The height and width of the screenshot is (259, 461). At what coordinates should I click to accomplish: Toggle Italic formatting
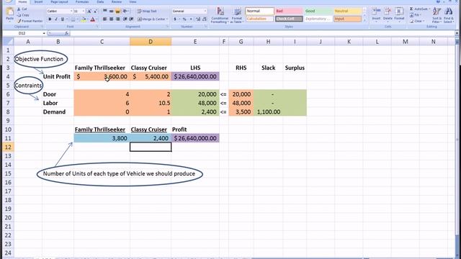[56, 19]
